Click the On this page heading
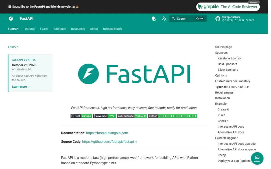 (224, 47)
